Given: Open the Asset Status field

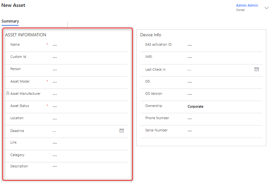Looking at the screenshot, I should 88,106.
